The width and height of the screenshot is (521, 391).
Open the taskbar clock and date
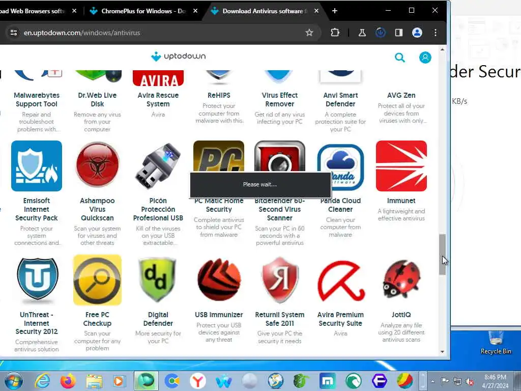(x=495, y=381)
